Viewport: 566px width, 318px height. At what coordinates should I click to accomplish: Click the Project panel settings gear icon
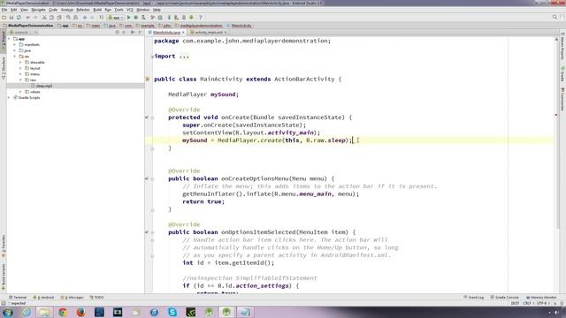(x=133, y=32)
